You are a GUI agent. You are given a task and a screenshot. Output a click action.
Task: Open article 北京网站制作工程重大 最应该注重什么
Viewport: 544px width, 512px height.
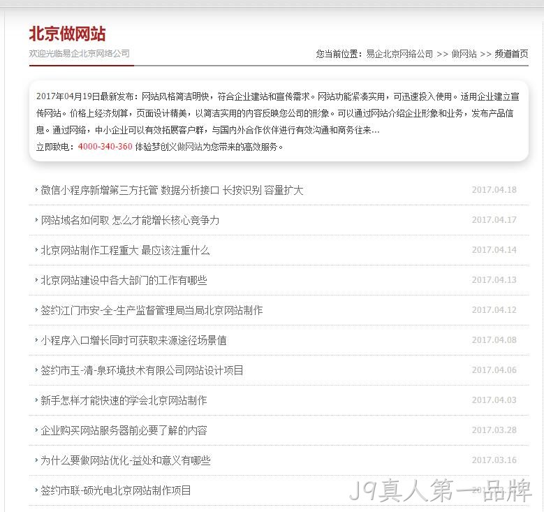click(x=125, y=250)
